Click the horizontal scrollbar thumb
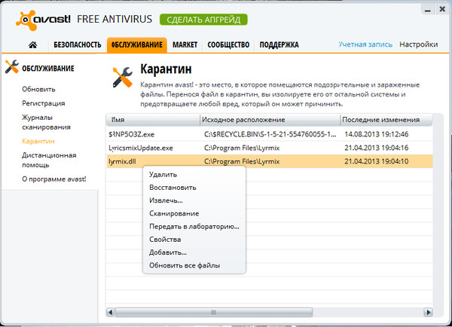The image size is (452, 327). [214, 312]
